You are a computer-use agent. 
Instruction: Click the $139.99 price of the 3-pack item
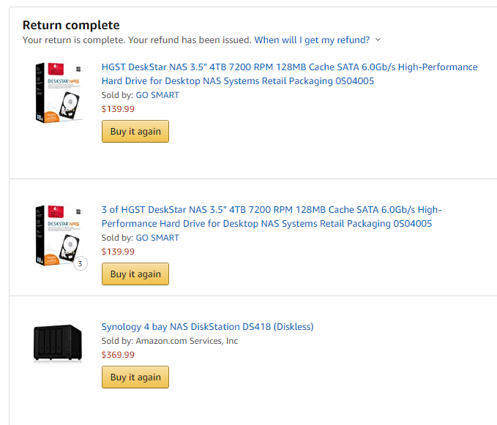(x=118, y=252)
